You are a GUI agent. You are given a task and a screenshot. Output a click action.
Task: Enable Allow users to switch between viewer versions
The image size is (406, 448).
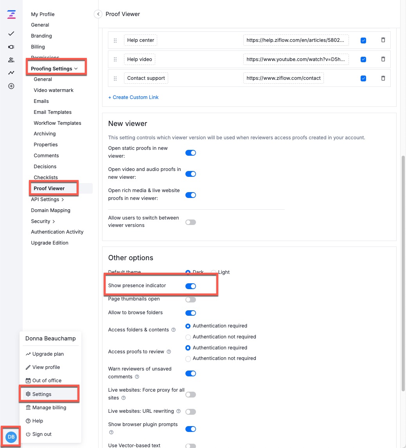pyautogui.click(x=190, y=222)
